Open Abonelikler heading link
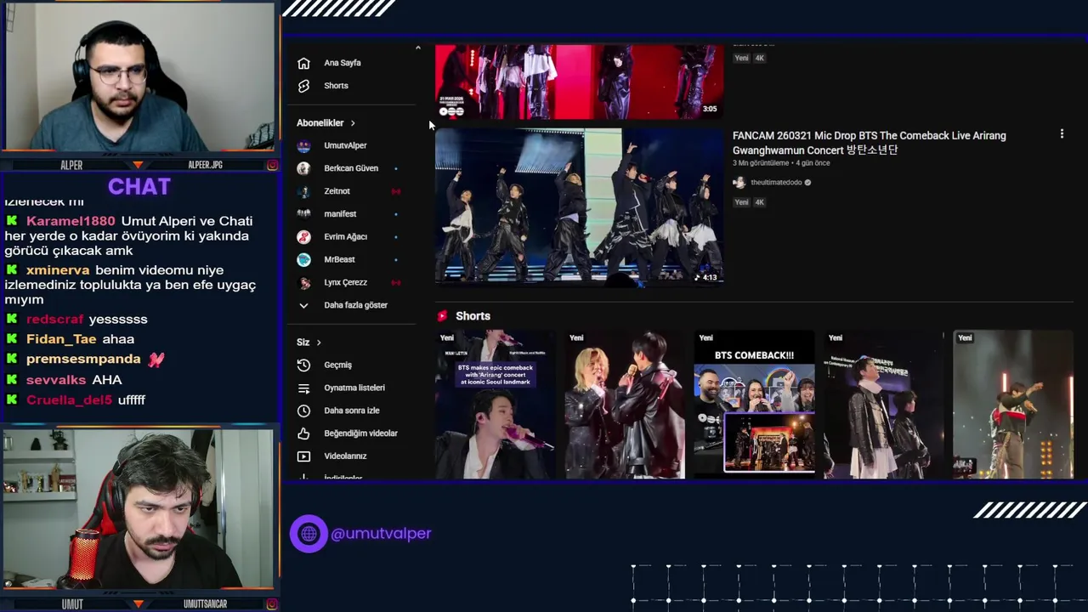The width and height of the screenshot is (1088, 612). click(320, 123)
